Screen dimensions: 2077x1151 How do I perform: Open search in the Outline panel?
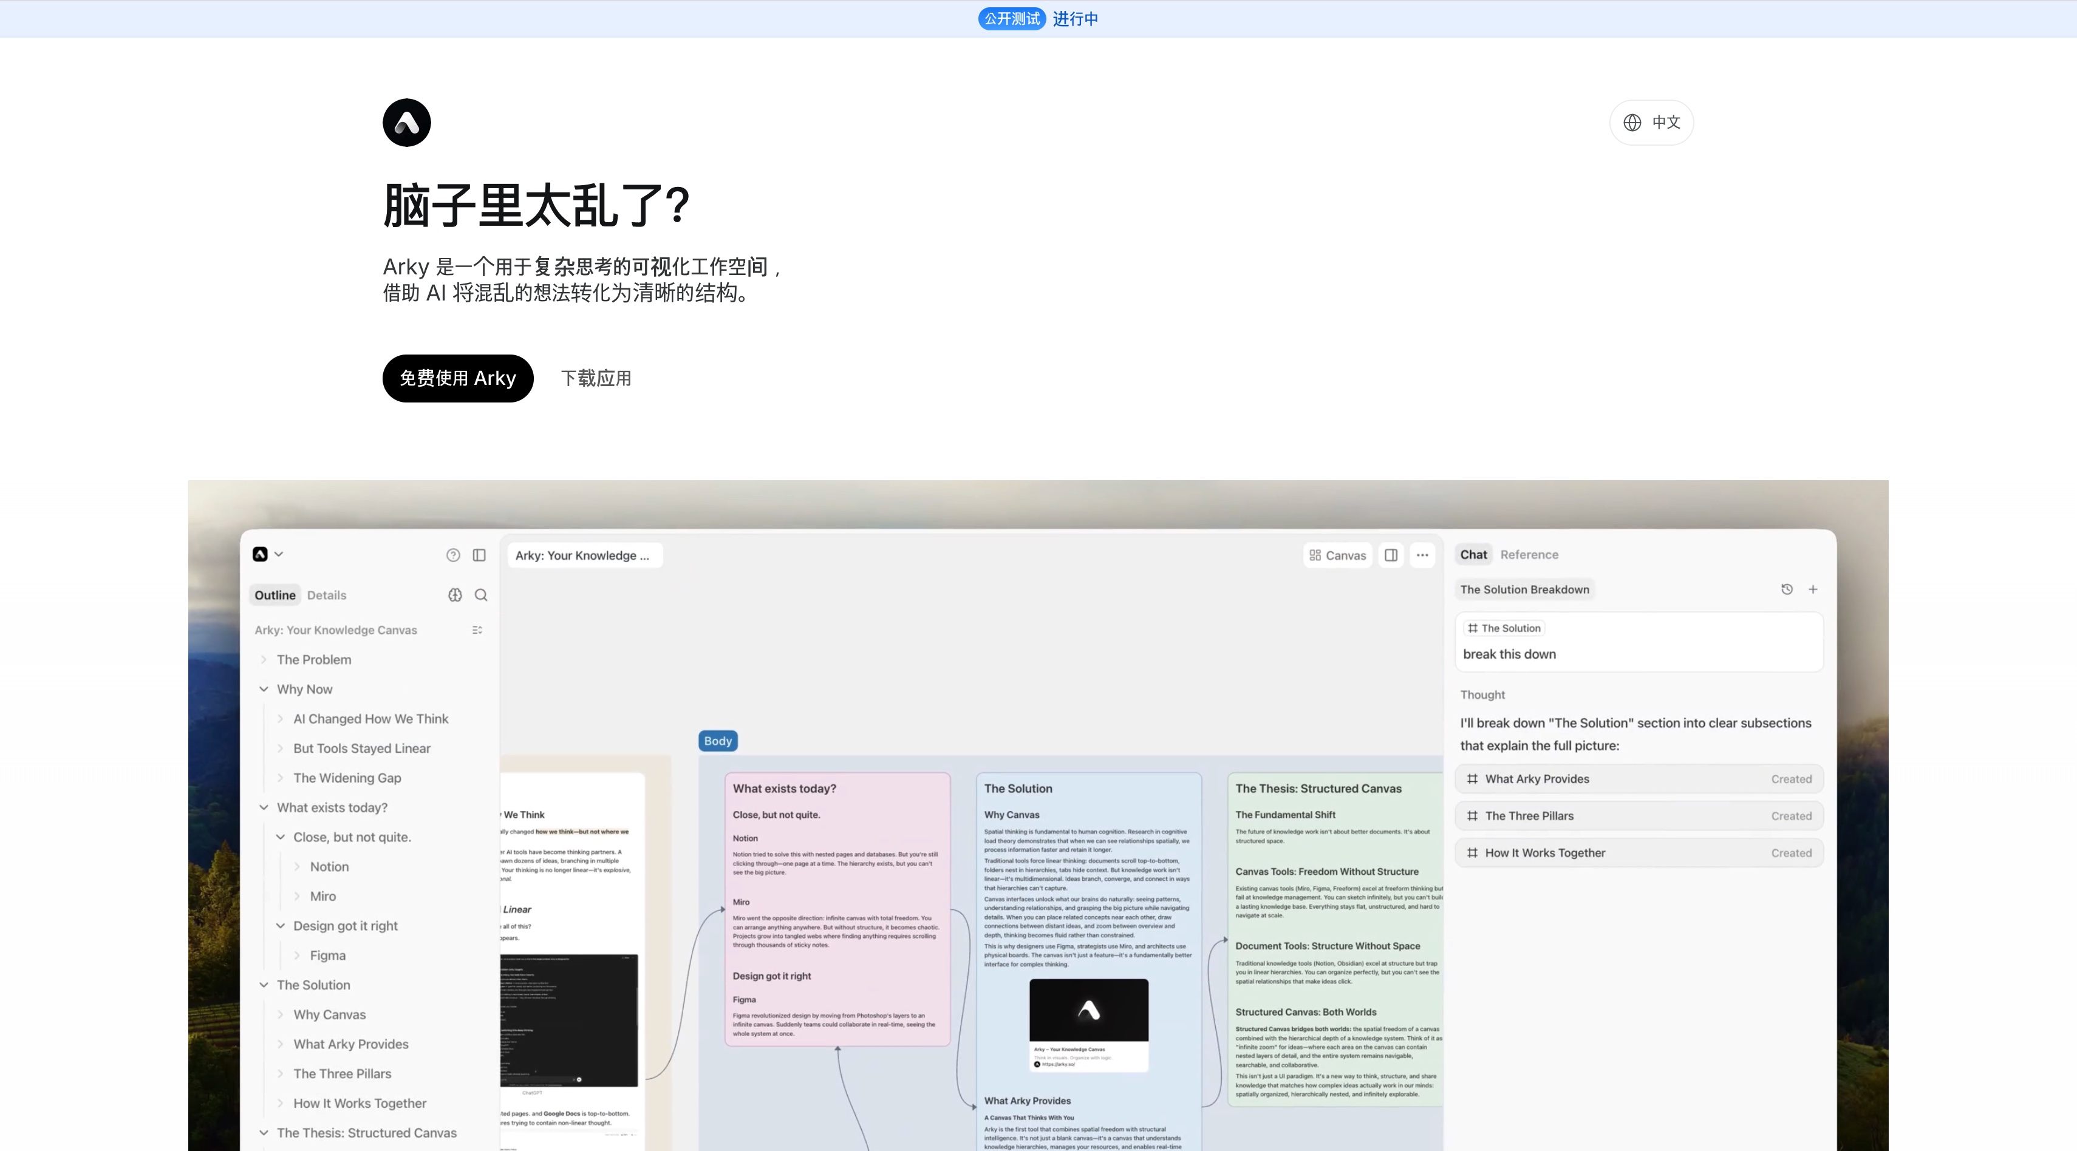482,595
